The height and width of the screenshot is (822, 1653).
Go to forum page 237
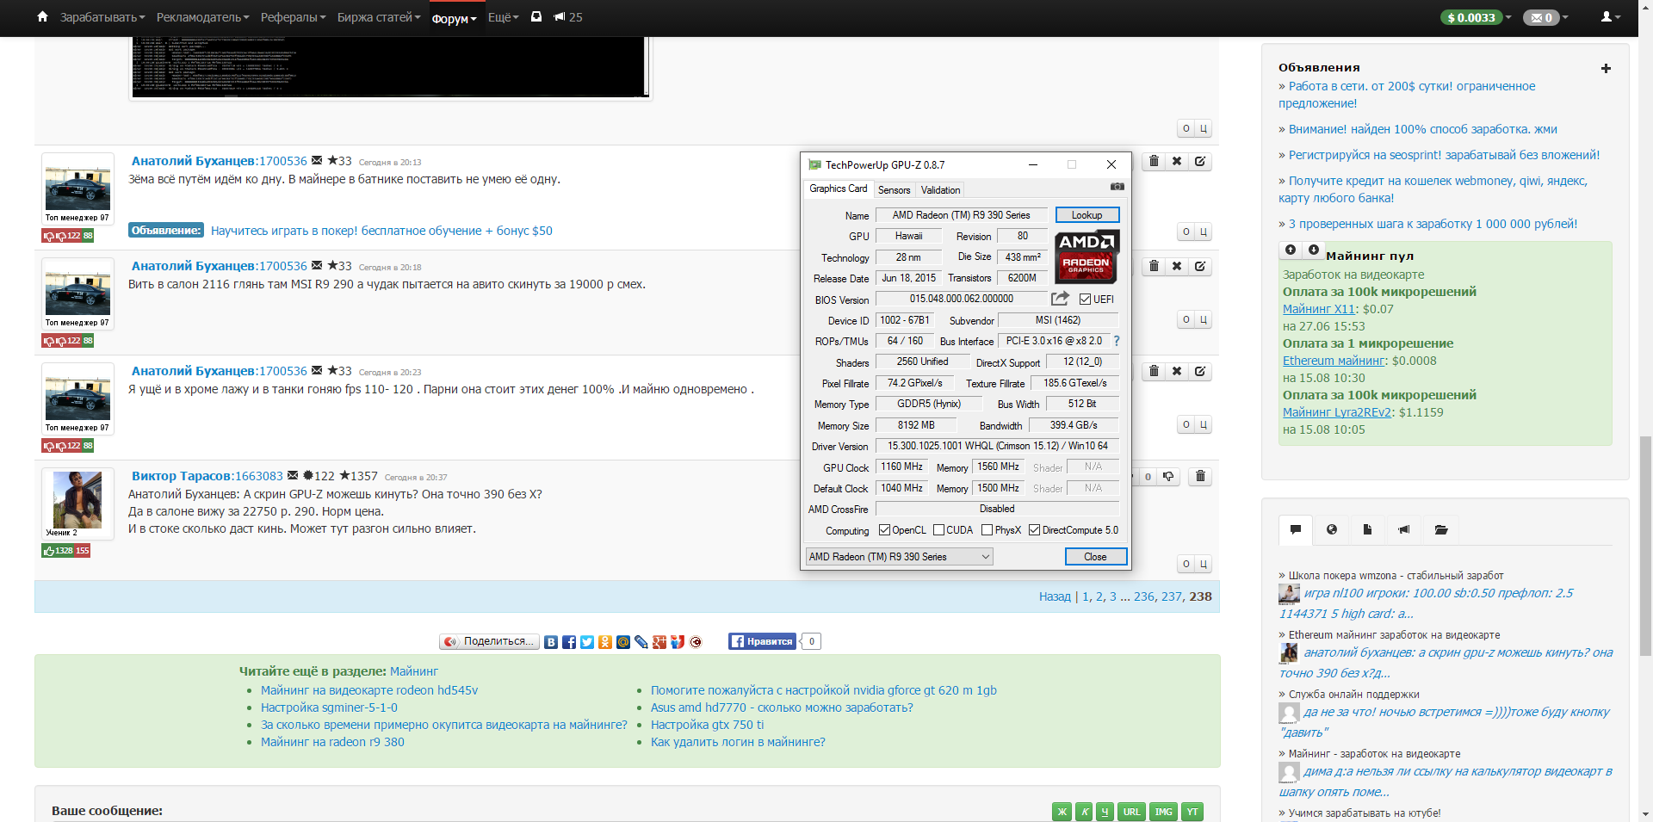tap(1171, 596)
